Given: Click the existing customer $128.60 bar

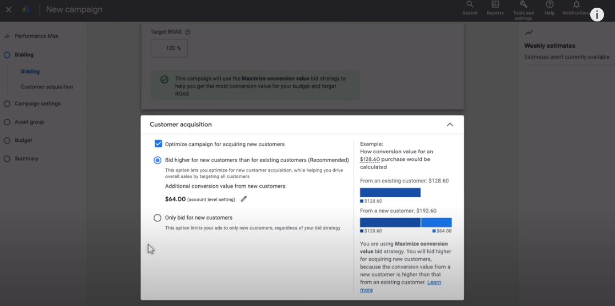Looking at the screenshot, I should (x=390, y=192).
